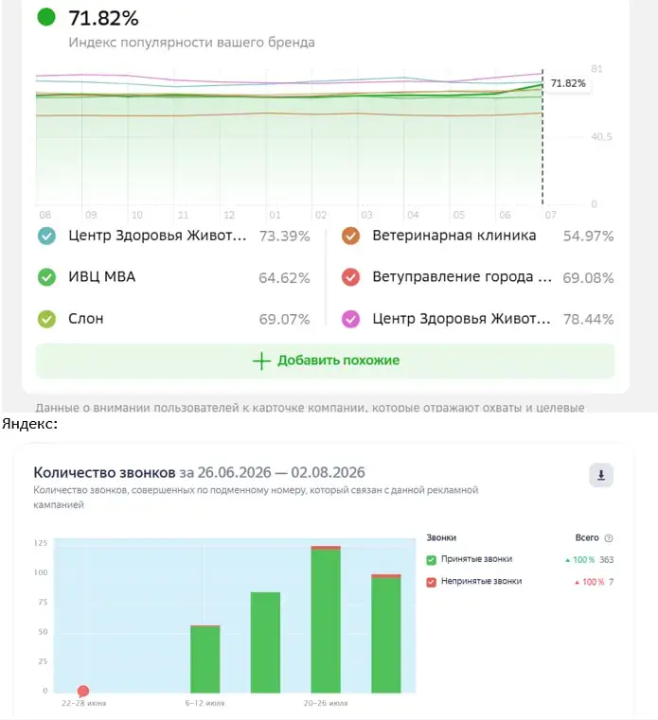Click the Всего column header
The image size is (658, 720).
[587, 537]
